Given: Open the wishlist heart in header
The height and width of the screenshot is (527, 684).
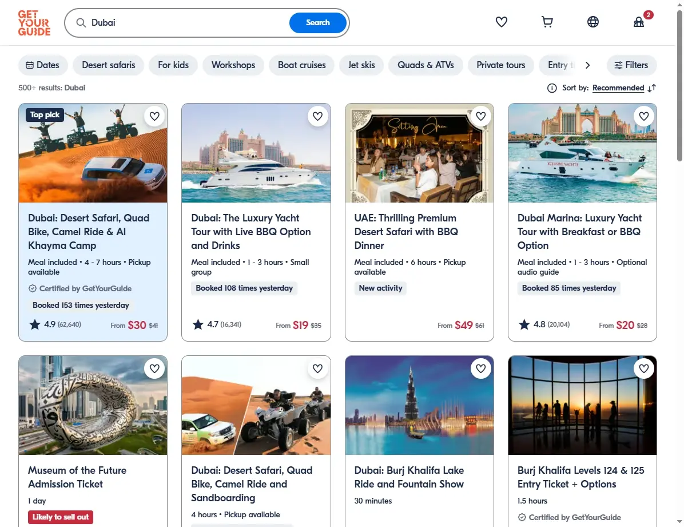Looking at the screenshot, I should coord(501,22).
